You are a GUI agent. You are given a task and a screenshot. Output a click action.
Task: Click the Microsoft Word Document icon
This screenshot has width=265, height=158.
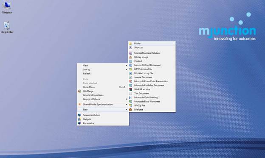[x=130, y=65]
